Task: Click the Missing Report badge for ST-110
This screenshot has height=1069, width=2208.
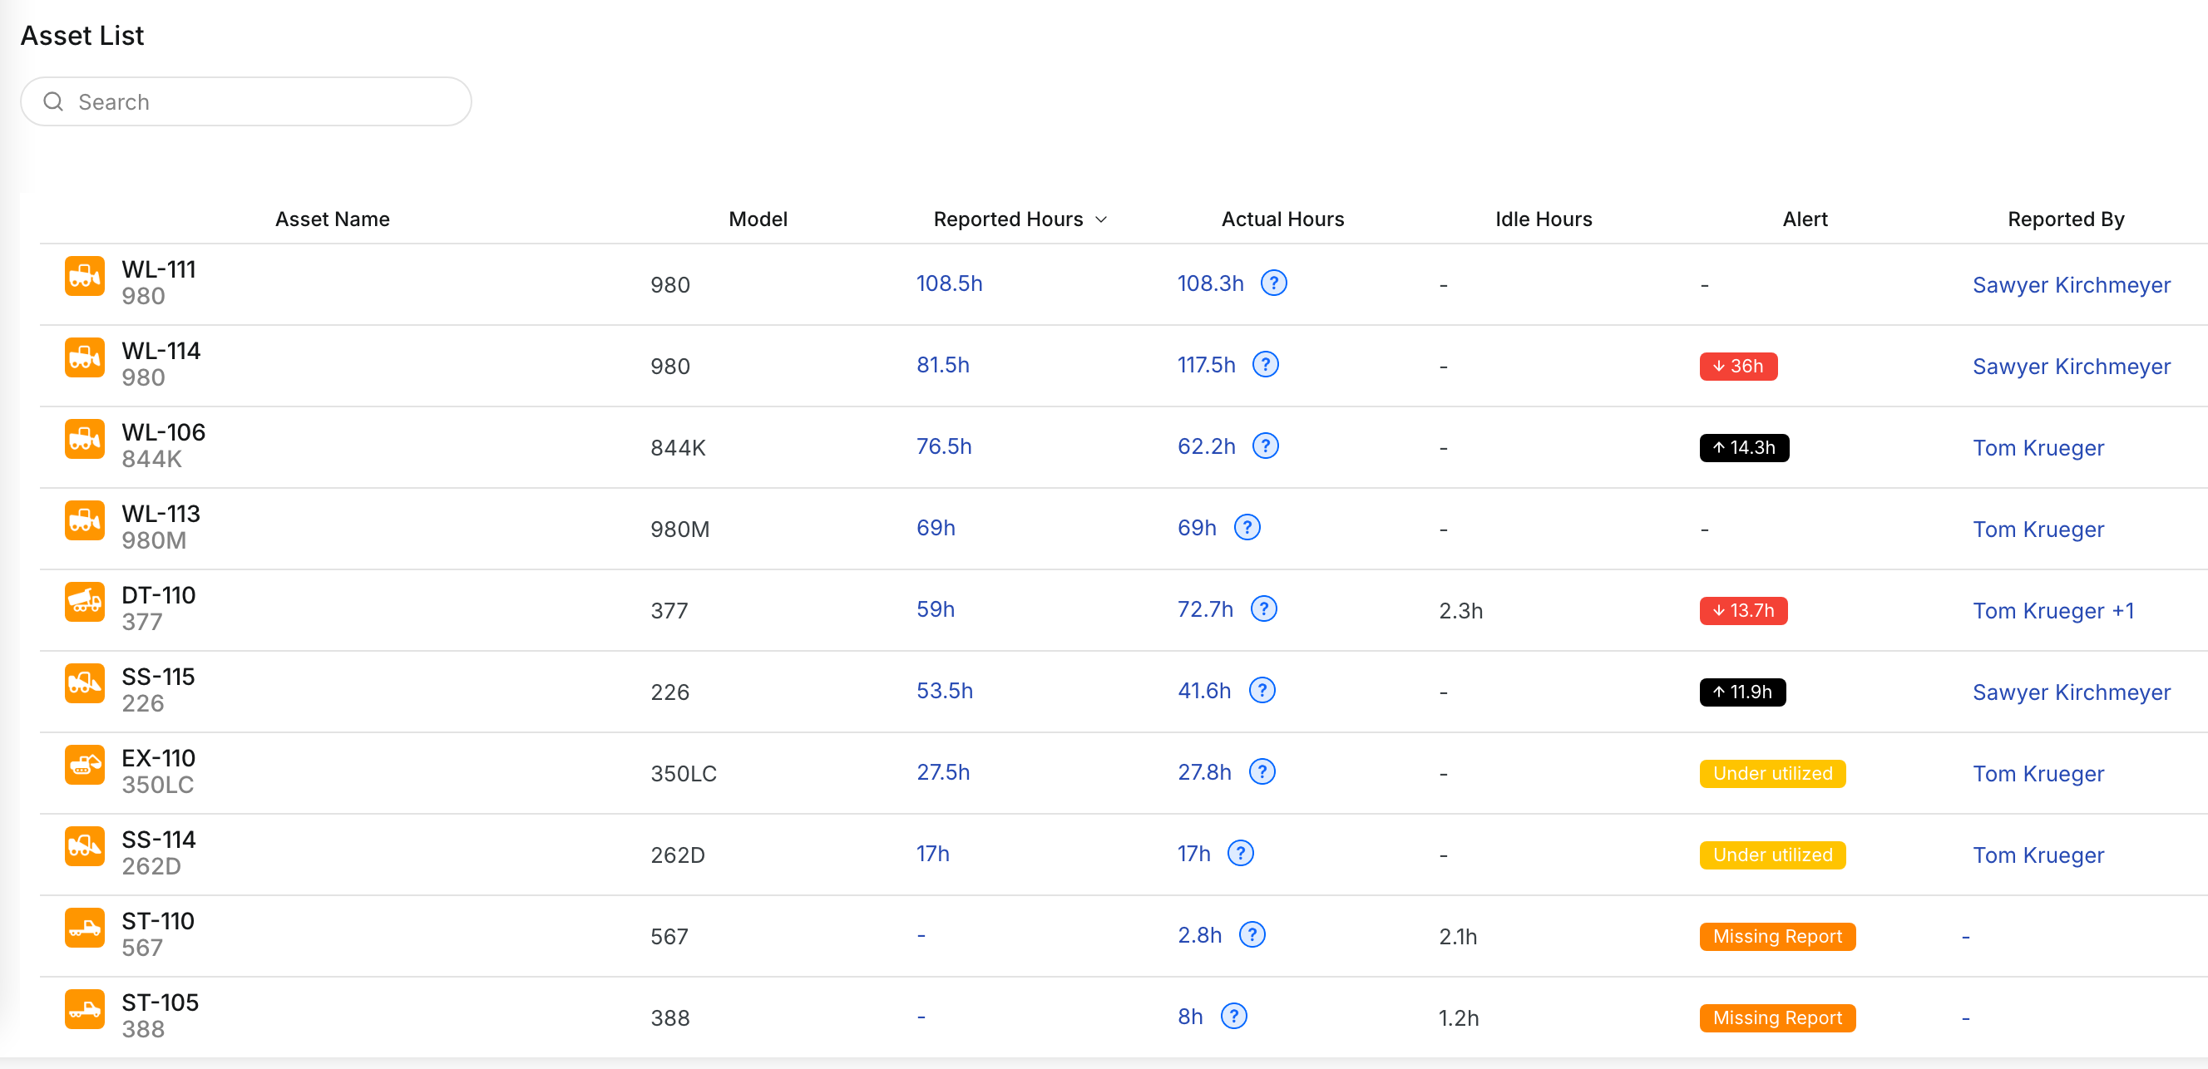Action: click(x=1777, y=936)
